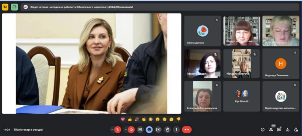
Task: Open the raise hand control
Action: tap(167, 130)
